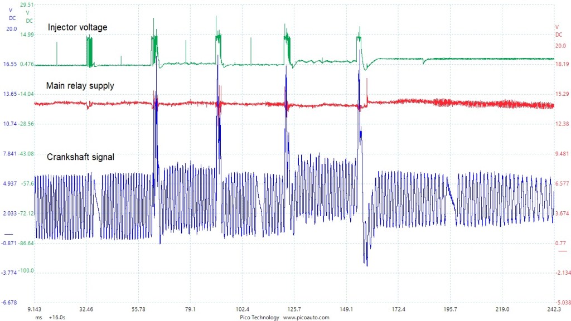Screen dimensions: 571x321
Task: Select the Main relay supply label
Action: click(x=81, y=86)
